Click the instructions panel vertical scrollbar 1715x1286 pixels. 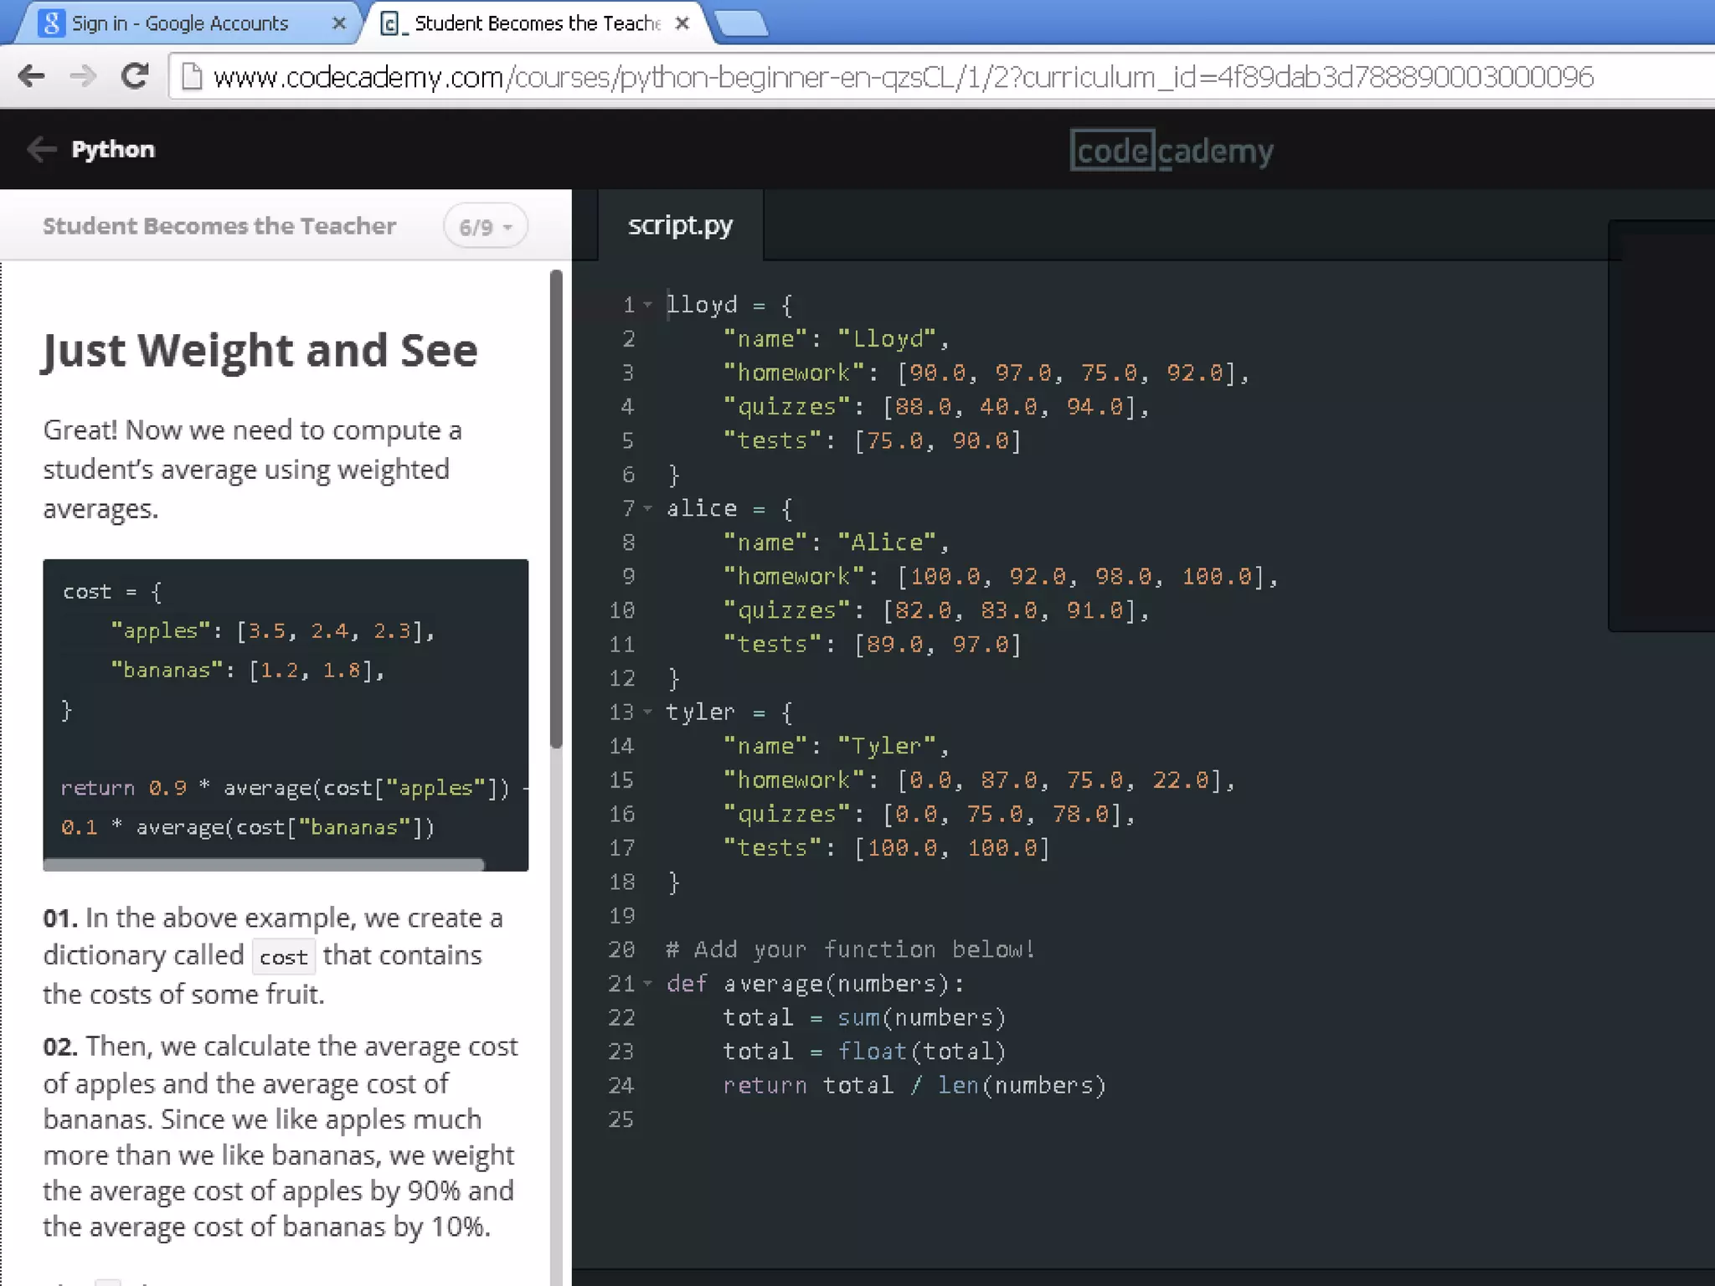pos(556,508)
